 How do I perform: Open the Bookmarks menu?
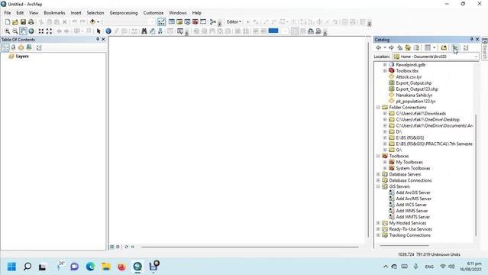[54, 13]
